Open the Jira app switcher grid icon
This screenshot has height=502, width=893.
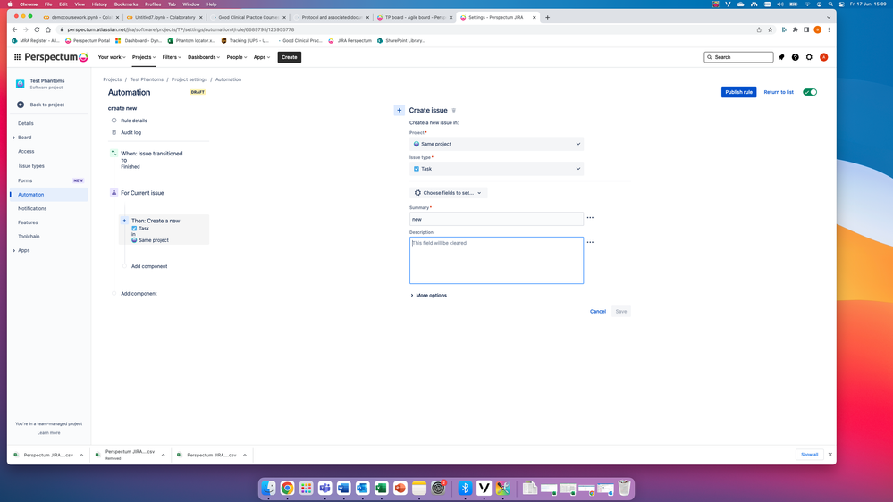point(17,57)
